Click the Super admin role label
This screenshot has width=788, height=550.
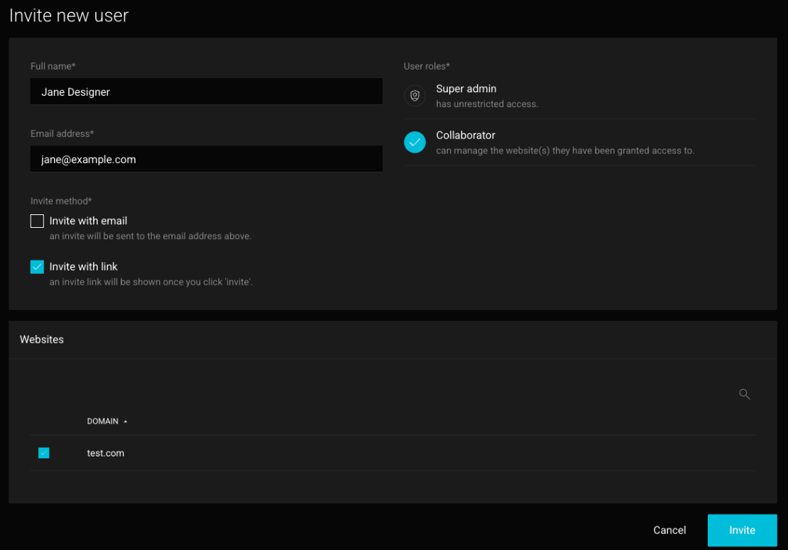click(466, 89)
